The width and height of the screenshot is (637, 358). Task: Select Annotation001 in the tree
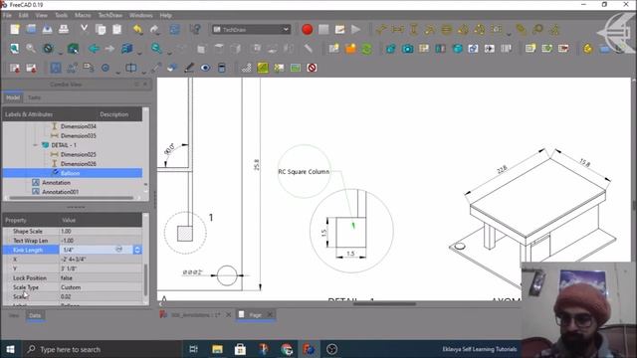[60, 192]
